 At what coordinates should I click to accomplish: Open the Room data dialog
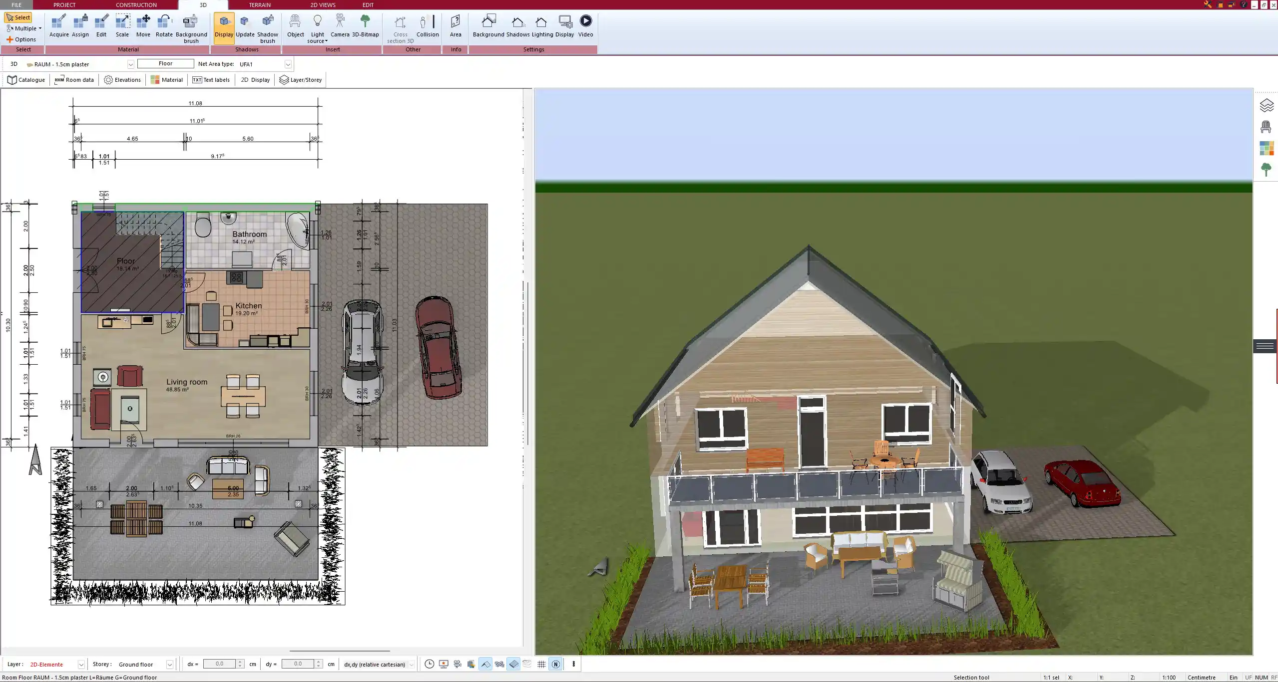coord(74,79)
